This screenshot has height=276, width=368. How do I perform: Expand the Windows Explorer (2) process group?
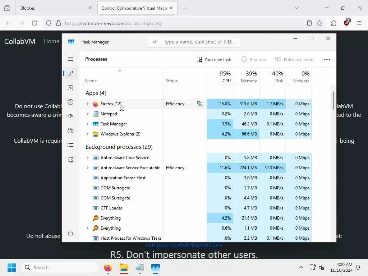[88, 134]
